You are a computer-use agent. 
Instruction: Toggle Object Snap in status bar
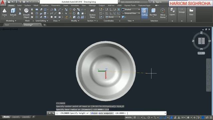[165, 117]
